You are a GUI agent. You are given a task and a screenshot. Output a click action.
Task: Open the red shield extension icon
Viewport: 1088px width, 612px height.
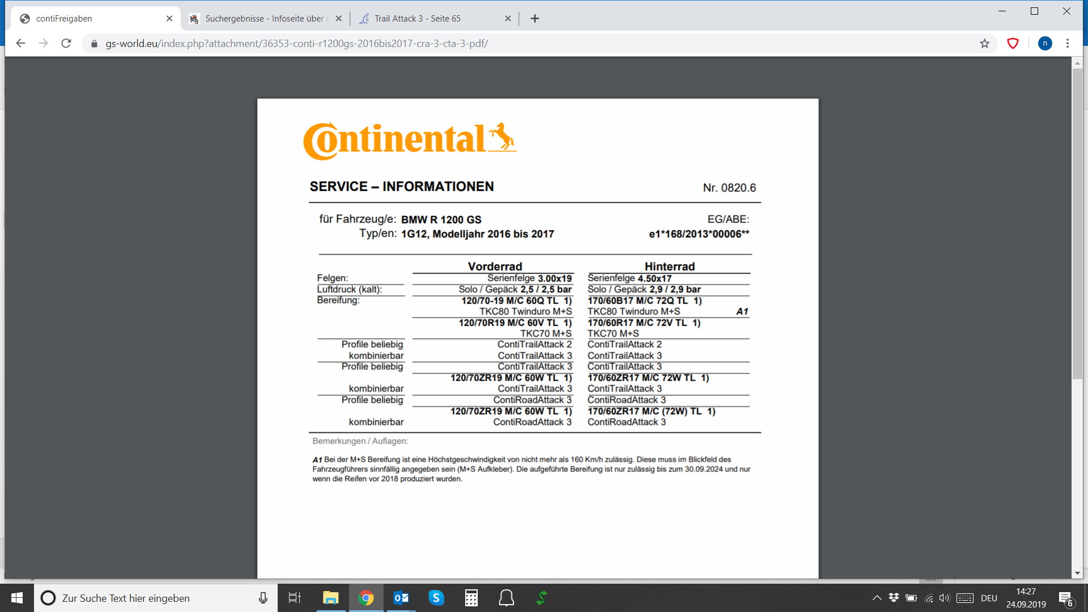coord(1013,44)
